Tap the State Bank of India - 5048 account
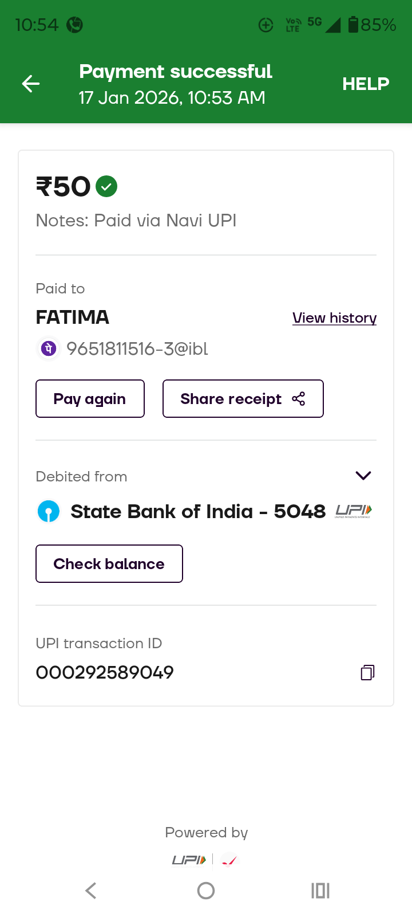This screenshot has height=917, width=412. click(x=197, y=511)
